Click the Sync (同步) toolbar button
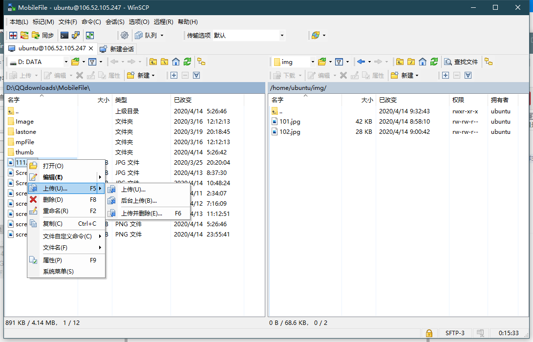The image size is (533, 342). coord(43,35)
